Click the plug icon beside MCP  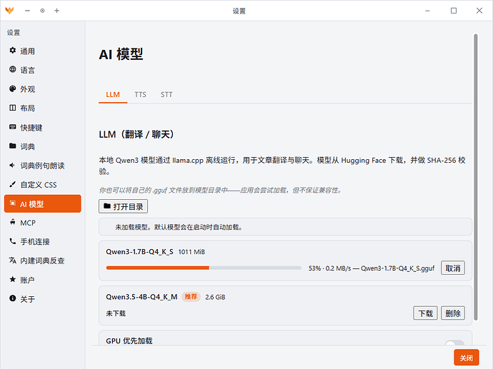point(13,222)
